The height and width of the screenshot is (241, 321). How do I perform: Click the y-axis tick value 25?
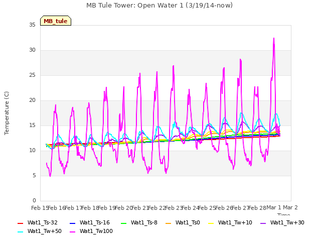pyautogui.click(x=32, y=75)
